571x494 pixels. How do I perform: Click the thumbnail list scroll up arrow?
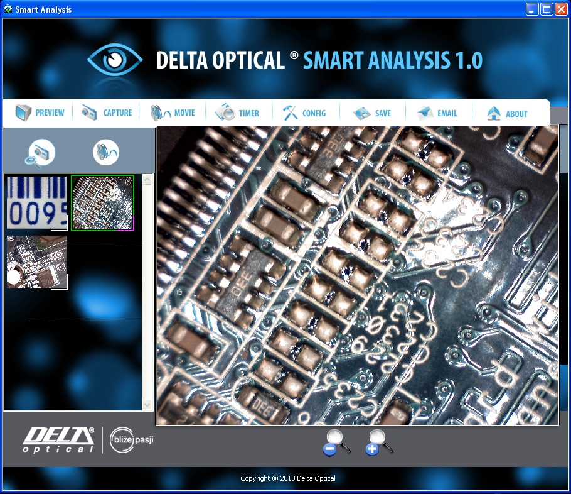coord(147,180)
